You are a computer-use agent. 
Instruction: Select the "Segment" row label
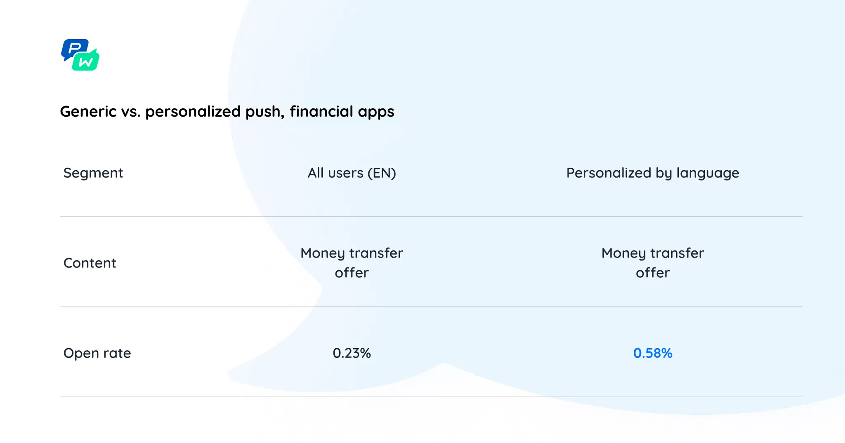tap(93, 173)
